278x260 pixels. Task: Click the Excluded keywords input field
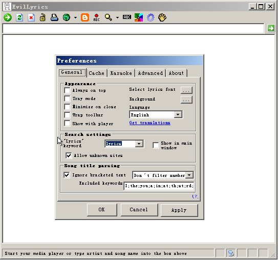pos(159,186)
